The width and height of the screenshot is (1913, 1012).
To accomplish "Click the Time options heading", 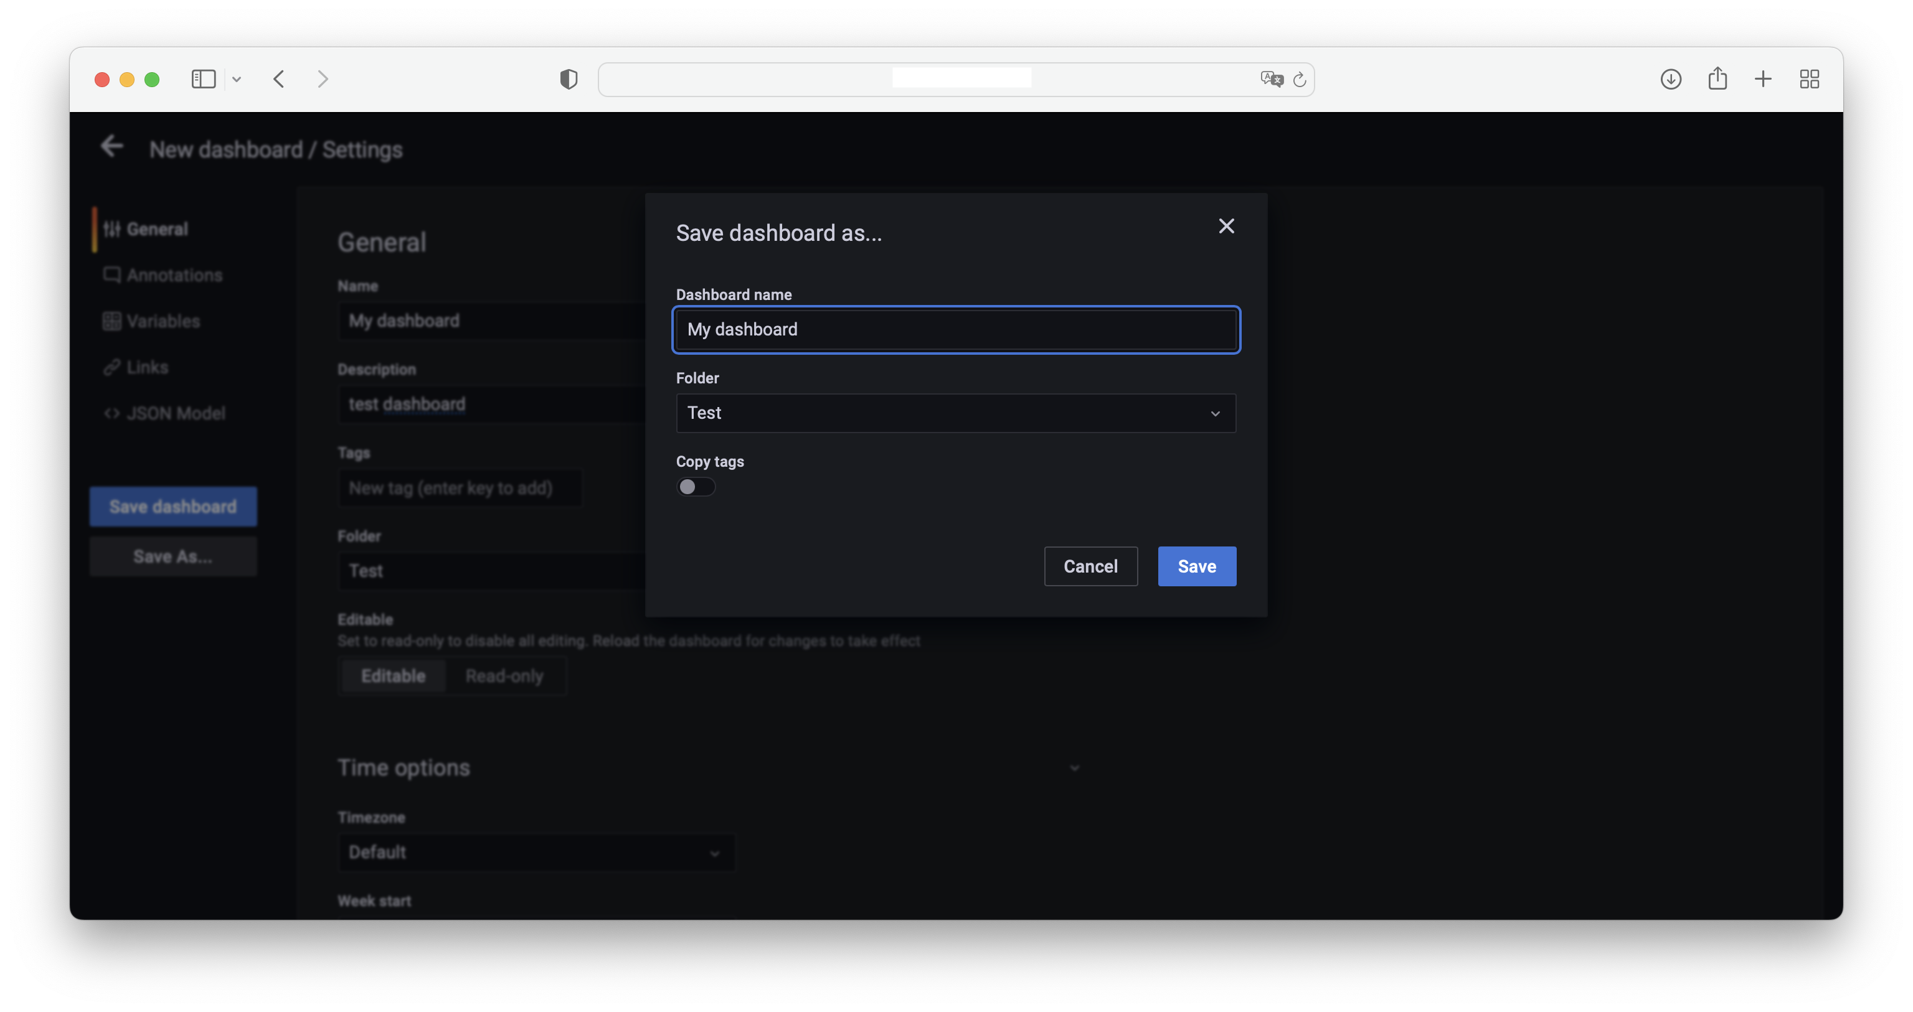I will (404, 768).
